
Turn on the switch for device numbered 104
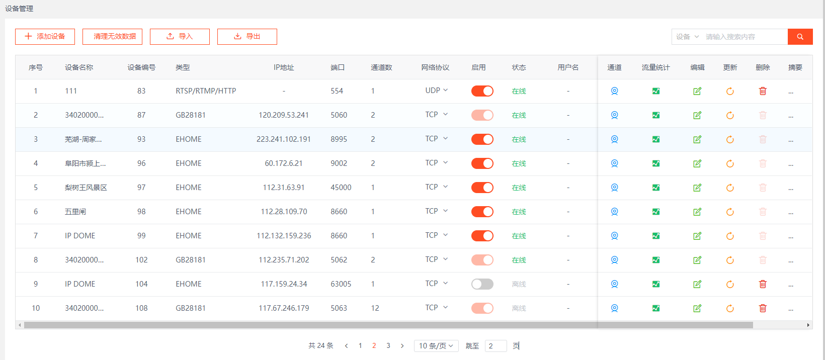[x=482, y=284]
